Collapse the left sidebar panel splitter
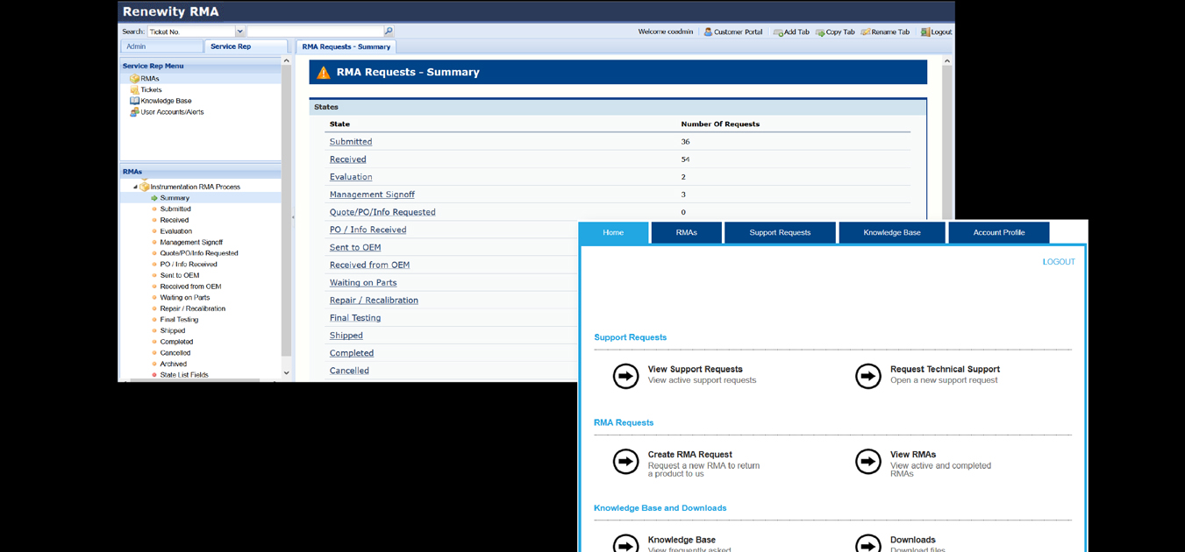The image size is (1185, 552). (x=293, y=217)
